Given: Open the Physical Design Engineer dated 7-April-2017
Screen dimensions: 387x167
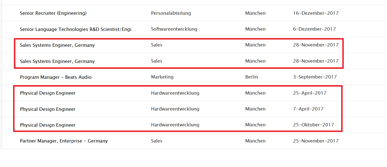Looking at the screenshot, I should click(47, 109).
